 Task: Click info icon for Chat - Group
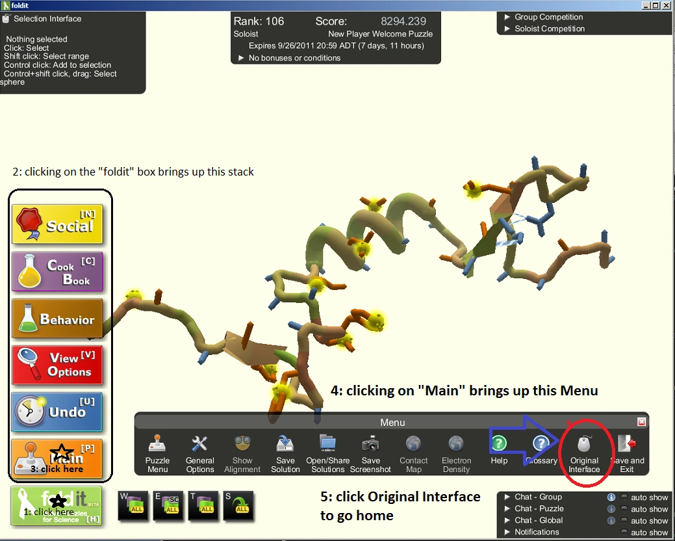pyautogui.click(x=611, y=497)
